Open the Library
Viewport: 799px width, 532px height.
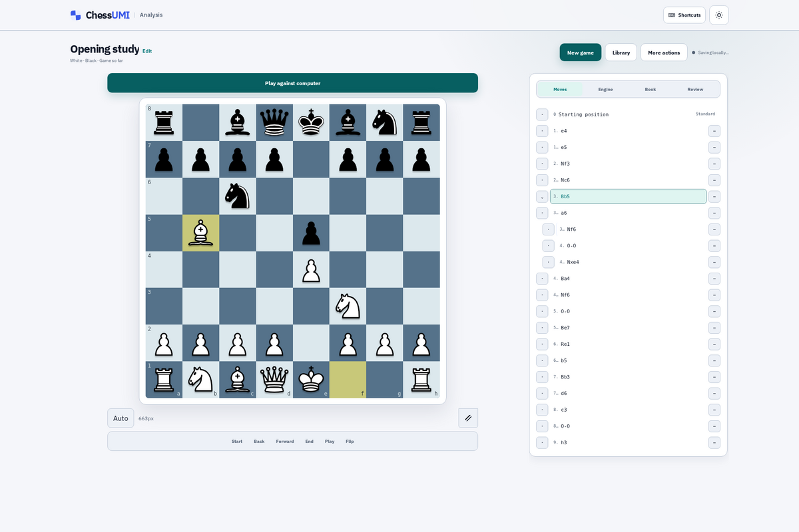coord(621,53)
